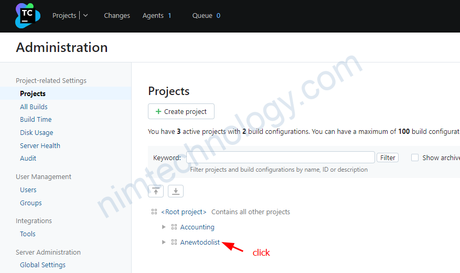460x273 pixels.
Task: Open Groups under User Management
Action: [31, 203]
